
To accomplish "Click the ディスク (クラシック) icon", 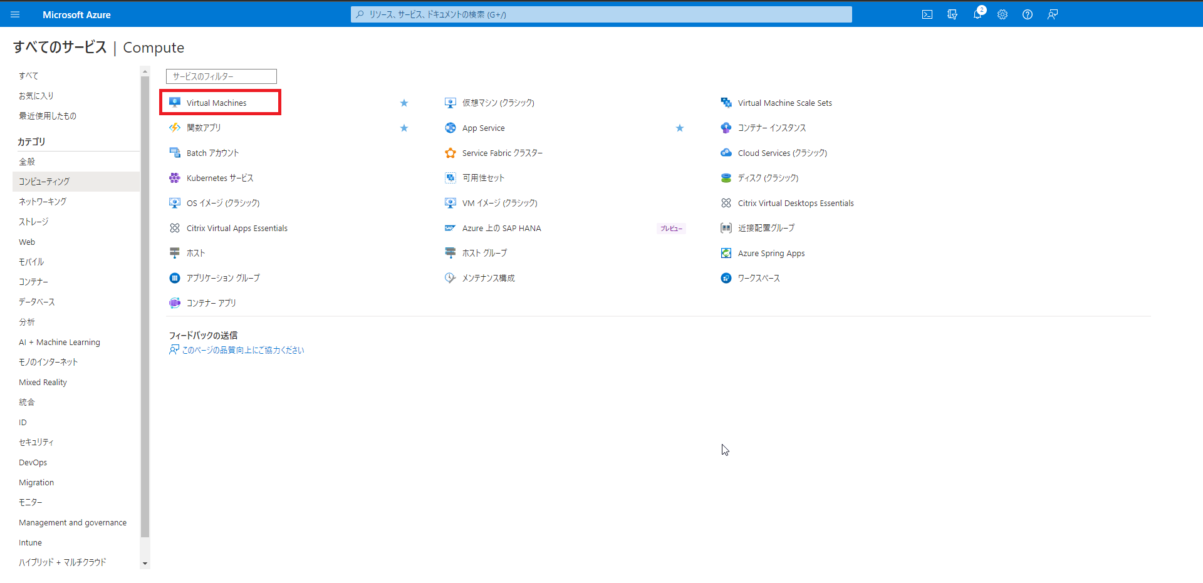I will (x=726, y=178).
